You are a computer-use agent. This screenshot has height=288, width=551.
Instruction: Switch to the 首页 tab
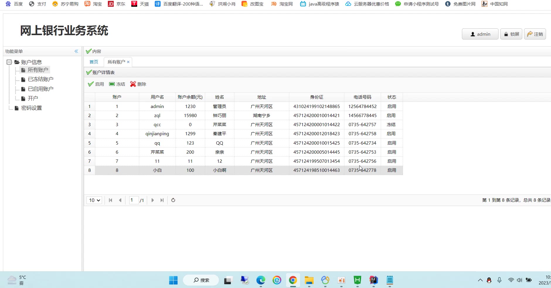point(94,62)
